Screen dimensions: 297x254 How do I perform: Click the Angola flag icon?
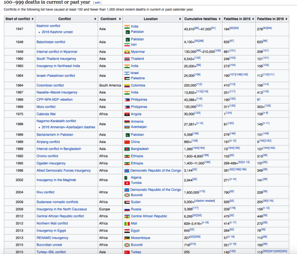127,114
